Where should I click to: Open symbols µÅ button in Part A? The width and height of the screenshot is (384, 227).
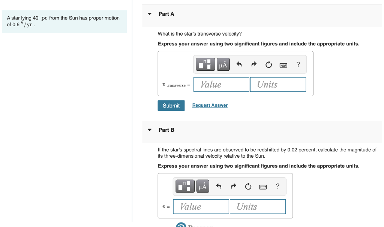click(223, 64)
